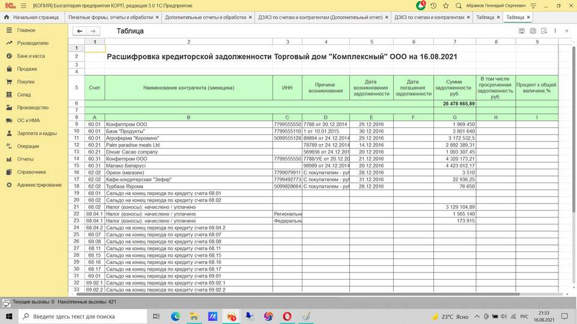The height and width of the screenshot is (324, 577).
Task: Click cell Агроферма "Коровино"
Action: tap(189, 138)
